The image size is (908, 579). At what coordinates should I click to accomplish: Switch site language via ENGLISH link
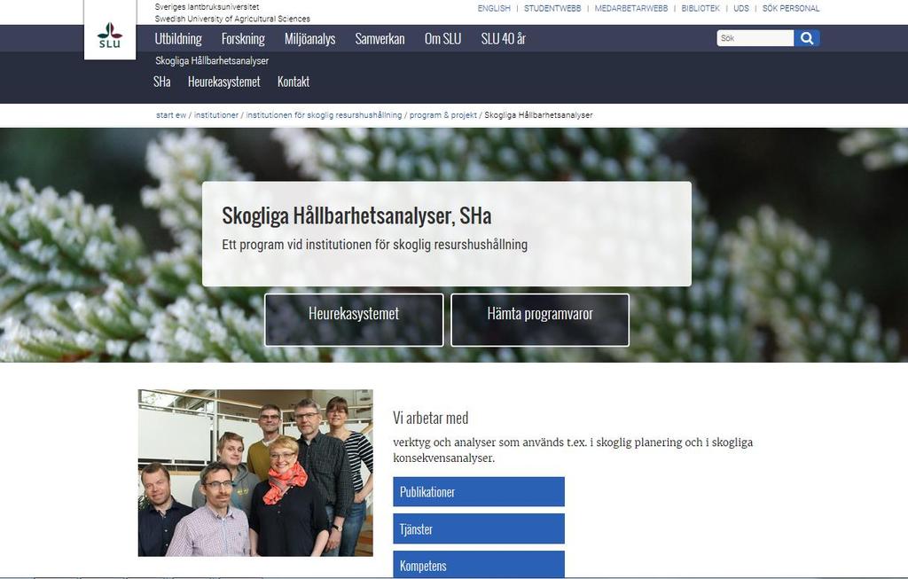tap(494, 8)
